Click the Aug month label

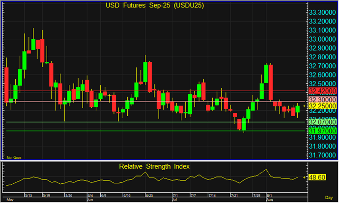coord(270,200)
